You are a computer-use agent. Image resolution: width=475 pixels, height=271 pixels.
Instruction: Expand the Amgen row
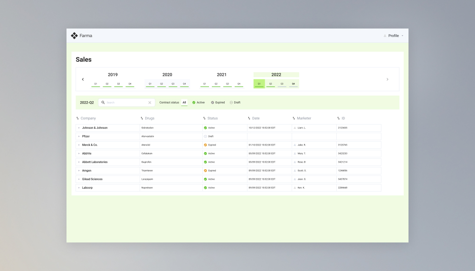click(79, 171)
